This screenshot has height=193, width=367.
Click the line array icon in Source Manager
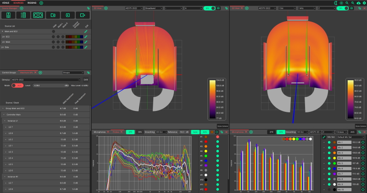tap(23, 15)
